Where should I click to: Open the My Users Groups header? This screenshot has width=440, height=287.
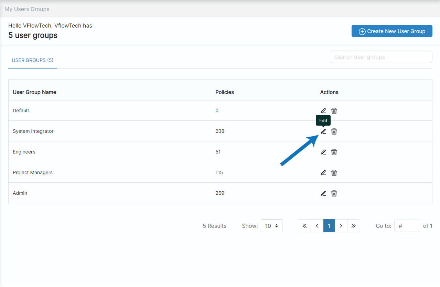coord(27,9)
